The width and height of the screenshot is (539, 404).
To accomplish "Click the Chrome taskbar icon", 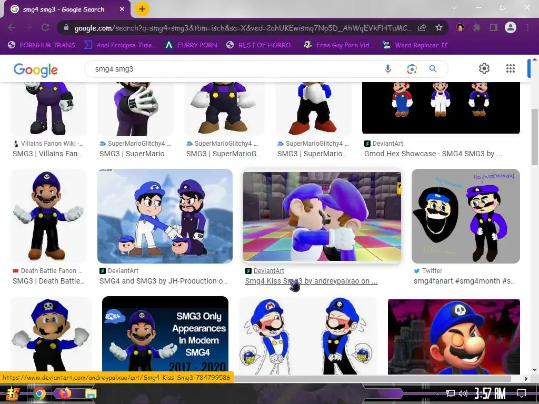I will 39,393.
